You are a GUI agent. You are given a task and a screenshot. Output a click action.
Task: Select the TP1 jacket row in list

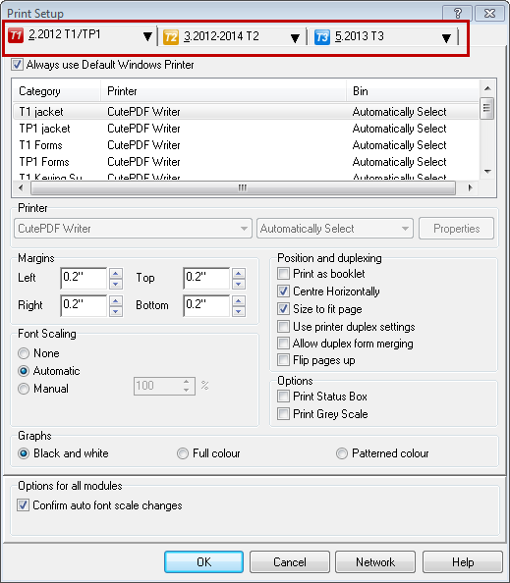pos(246,129)
